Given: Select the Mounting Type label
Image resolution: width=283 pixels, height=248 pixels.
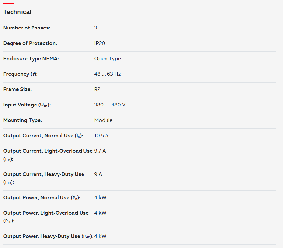Looking at the screenshot, I should click(23, 120).
